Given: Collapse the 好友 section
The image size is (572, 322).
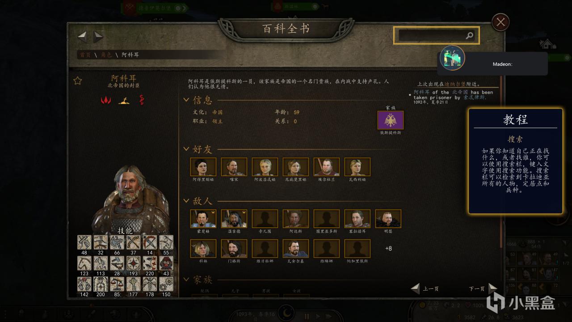Looking at the screenshot, I should pos(186,149).
